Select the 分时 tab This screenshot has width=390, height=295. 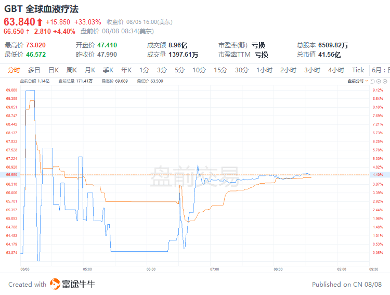coord(14,70)
